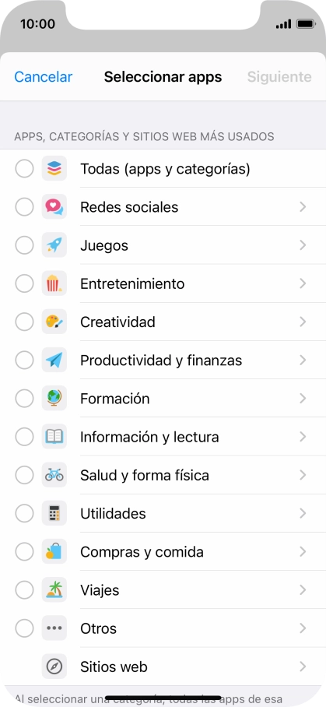The image size is (326, 707).
Task: Tap the Cancelar button
Action: 44,77
